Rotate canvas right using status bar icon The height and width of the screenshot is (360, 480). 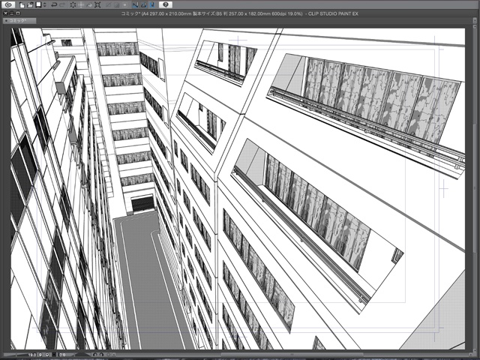(101, 355)
